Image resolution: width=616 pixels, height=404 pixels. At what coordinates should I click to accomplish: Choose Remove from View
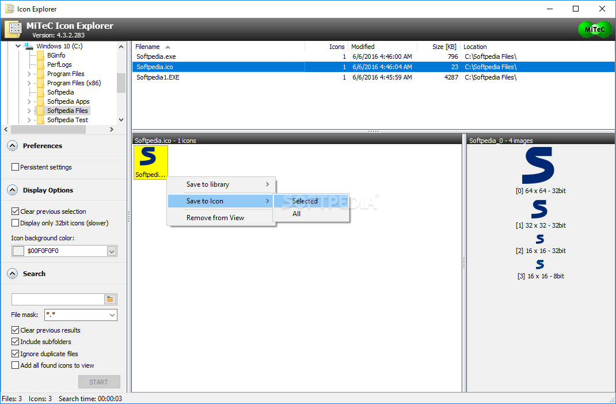coord(222,217)
